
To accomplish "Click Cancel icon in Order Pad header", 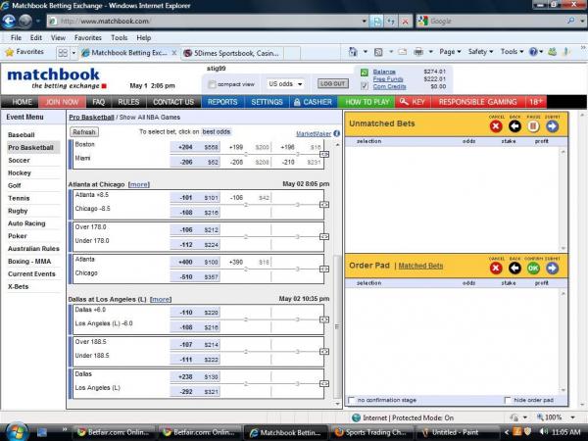I will 496,267.
